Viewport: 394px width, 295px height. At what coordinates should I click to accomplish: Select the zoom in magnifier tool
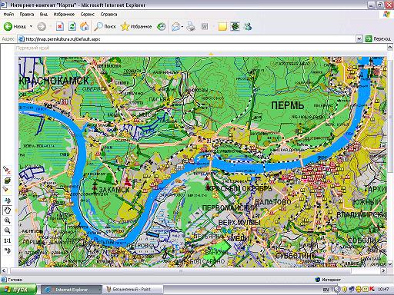click(x=8, y=220)
